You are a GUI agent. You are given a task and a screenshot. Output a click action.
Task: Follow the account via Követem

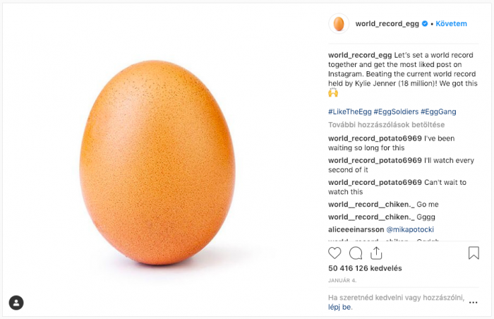pyautogui.click(x=451, y=23)
